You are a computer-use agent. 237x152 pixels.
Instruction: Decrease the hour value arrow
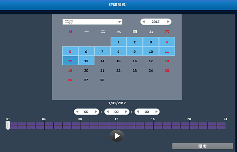77,111
